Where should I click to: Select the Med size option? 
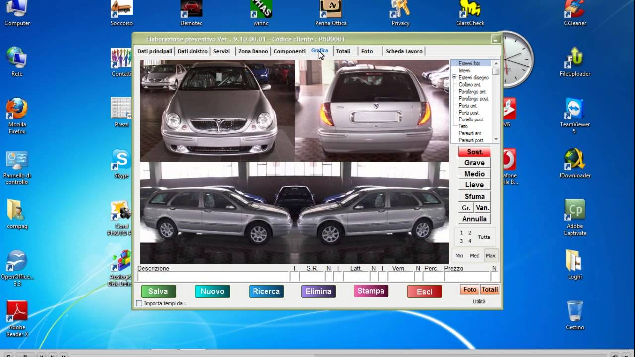pos(475,256)
